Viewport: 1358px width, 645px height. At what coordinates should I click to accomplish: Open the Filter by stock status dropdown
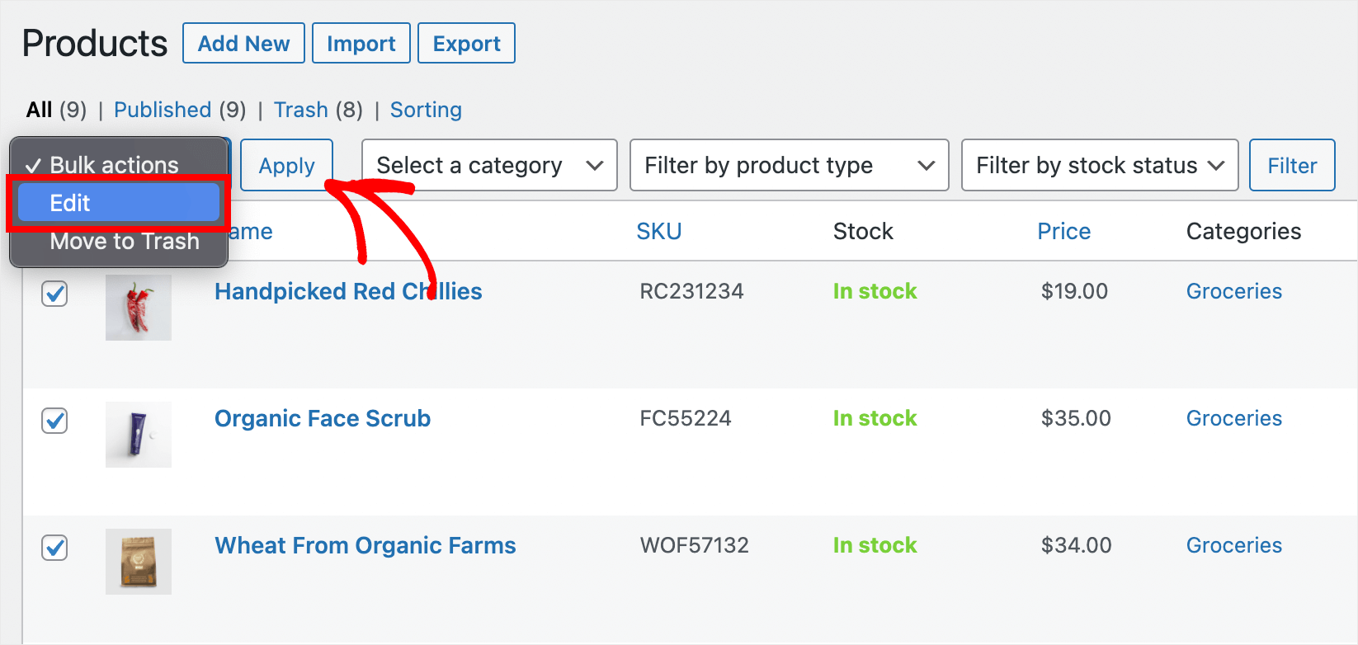coord(1099,165)
